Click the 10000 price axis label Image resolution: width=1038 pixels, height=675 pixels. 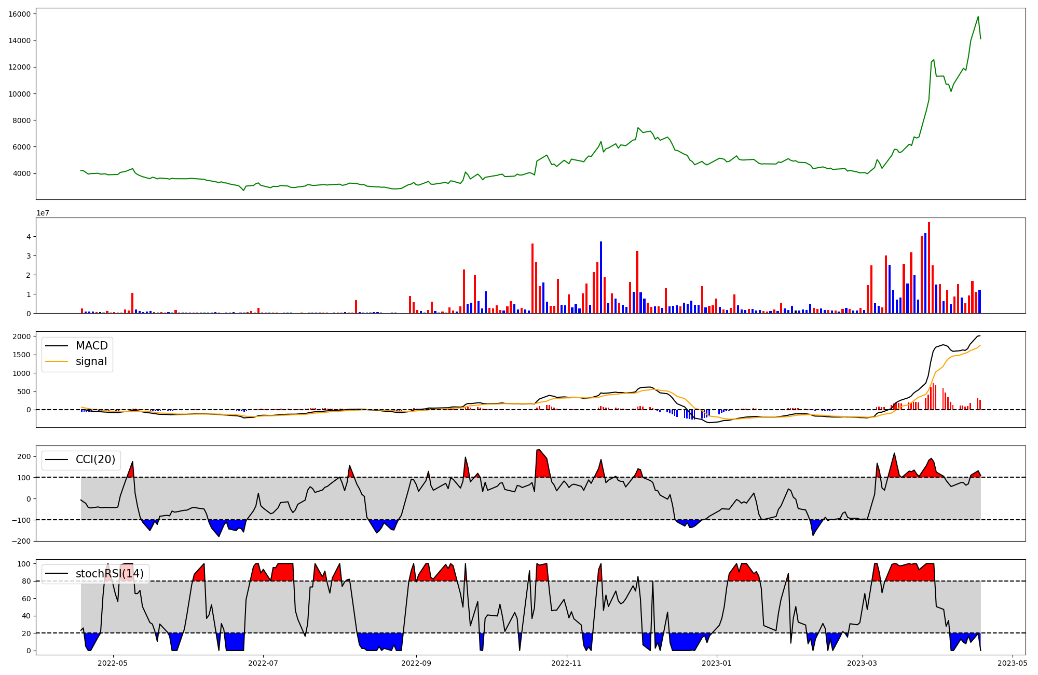pos(20,94)
